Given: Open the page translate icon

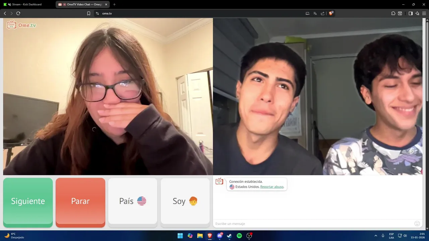Looking at the screenshot, I should 315,13.
